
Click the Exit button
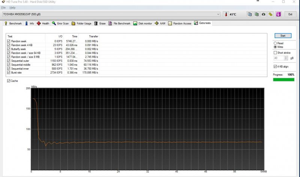click(x=290, y=14)
